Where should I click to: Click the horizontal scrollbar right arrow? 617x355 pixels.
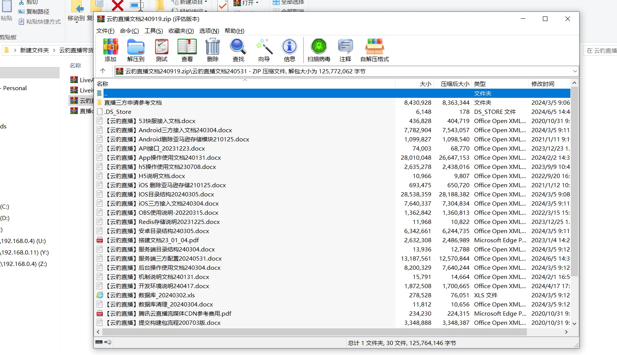pyautogui.click(x=566, y=332)
